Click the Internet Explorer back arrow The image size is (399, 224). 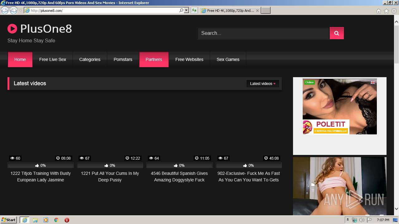click(5, 10)
